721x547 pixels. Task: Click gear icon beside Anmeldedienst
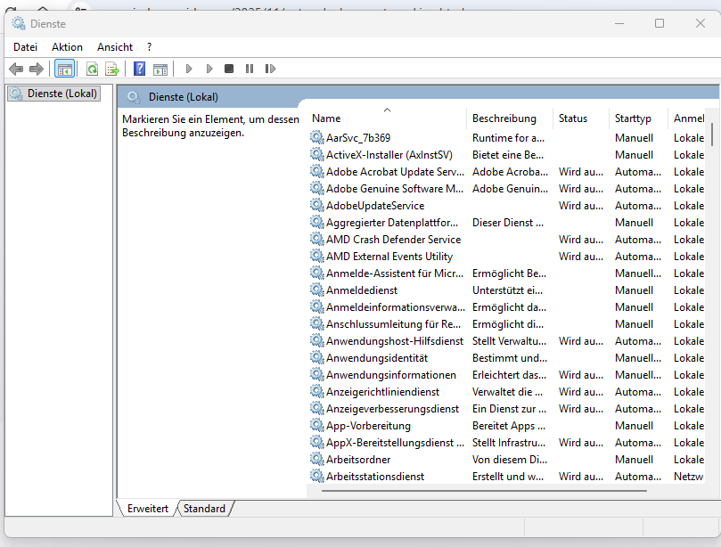[316, 290]
